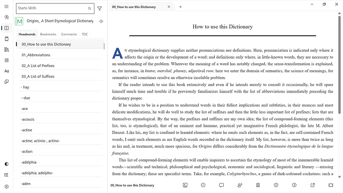Screen dimensions: 343x193
Task: Open the settings gear icon
Action: pos(6,187)
